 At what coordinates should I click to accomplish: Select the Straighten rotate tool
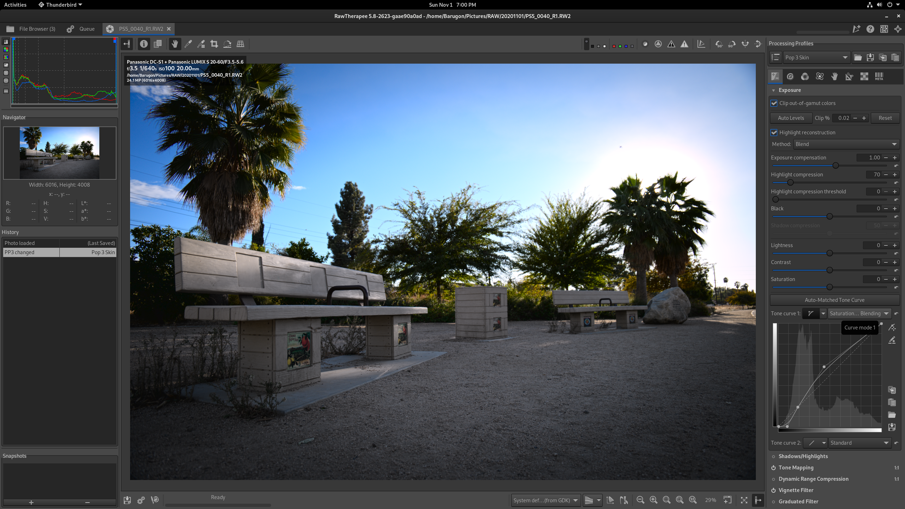[227, 44]
